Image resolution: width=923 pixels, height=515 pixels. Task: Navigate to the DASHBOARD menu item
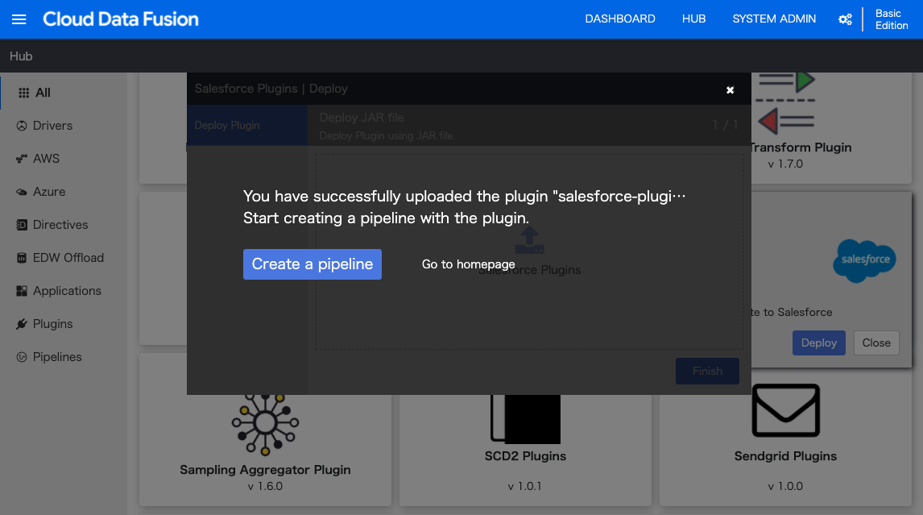(620, 19)
